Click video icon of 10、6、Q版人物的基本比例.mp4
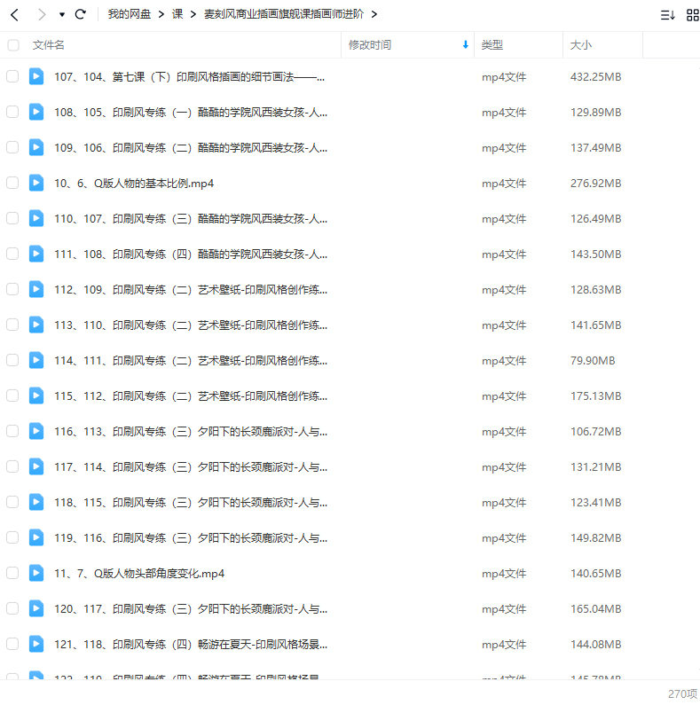700x705 pixels. pyautogui.click(x=35, y=183)
